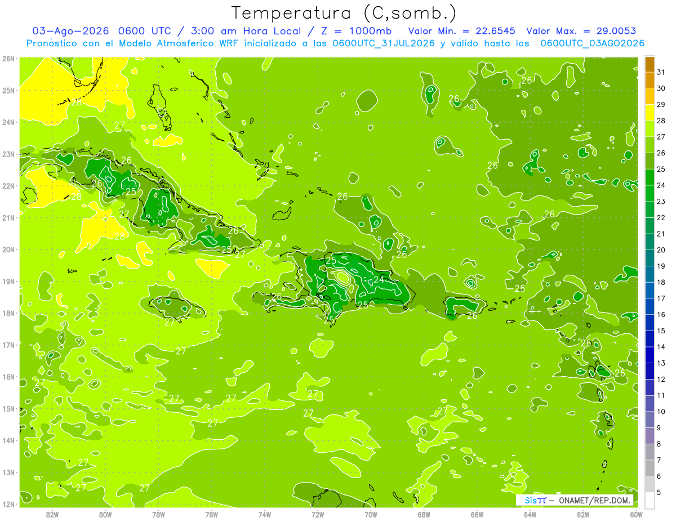Select the teal color-scale band between 19 and 20
This screenshot has width=676, height=522.
coord(650,258)
